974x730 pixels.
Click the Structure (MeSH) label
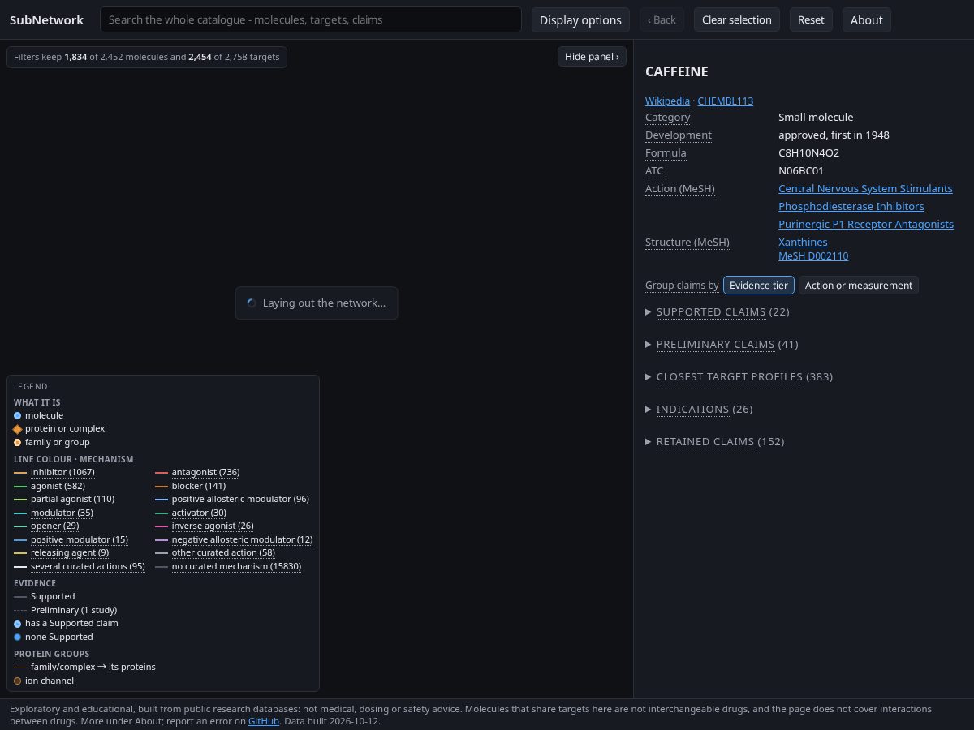(687, 243)
